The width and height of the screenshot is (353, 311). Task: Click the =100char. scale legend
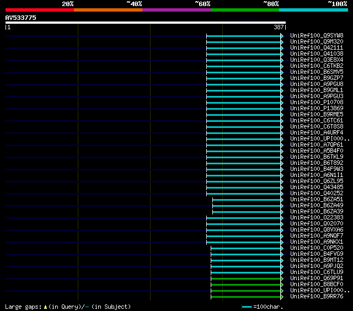(263, 307)
